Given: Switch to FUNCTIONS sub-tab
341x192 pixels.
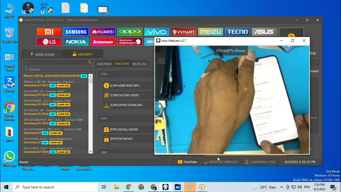Looking at the screenshot, I should tap(122, 64).
